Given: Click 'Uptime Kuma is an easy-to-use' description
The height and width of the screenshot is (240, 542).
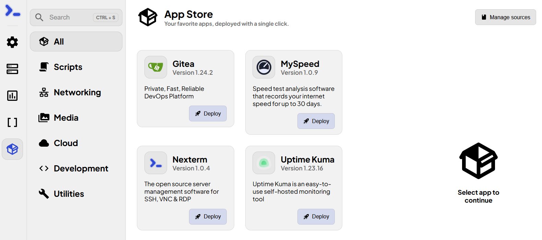Looking at the screenshot, I should [292, 192].
